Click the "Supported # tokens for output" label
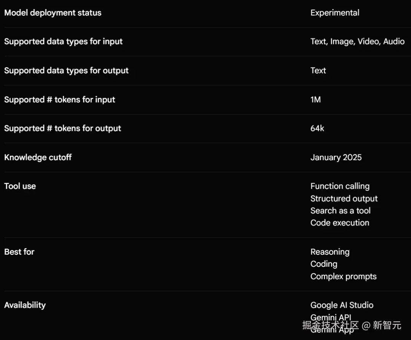The image size is (411, 340). click(x=62, y=129)
